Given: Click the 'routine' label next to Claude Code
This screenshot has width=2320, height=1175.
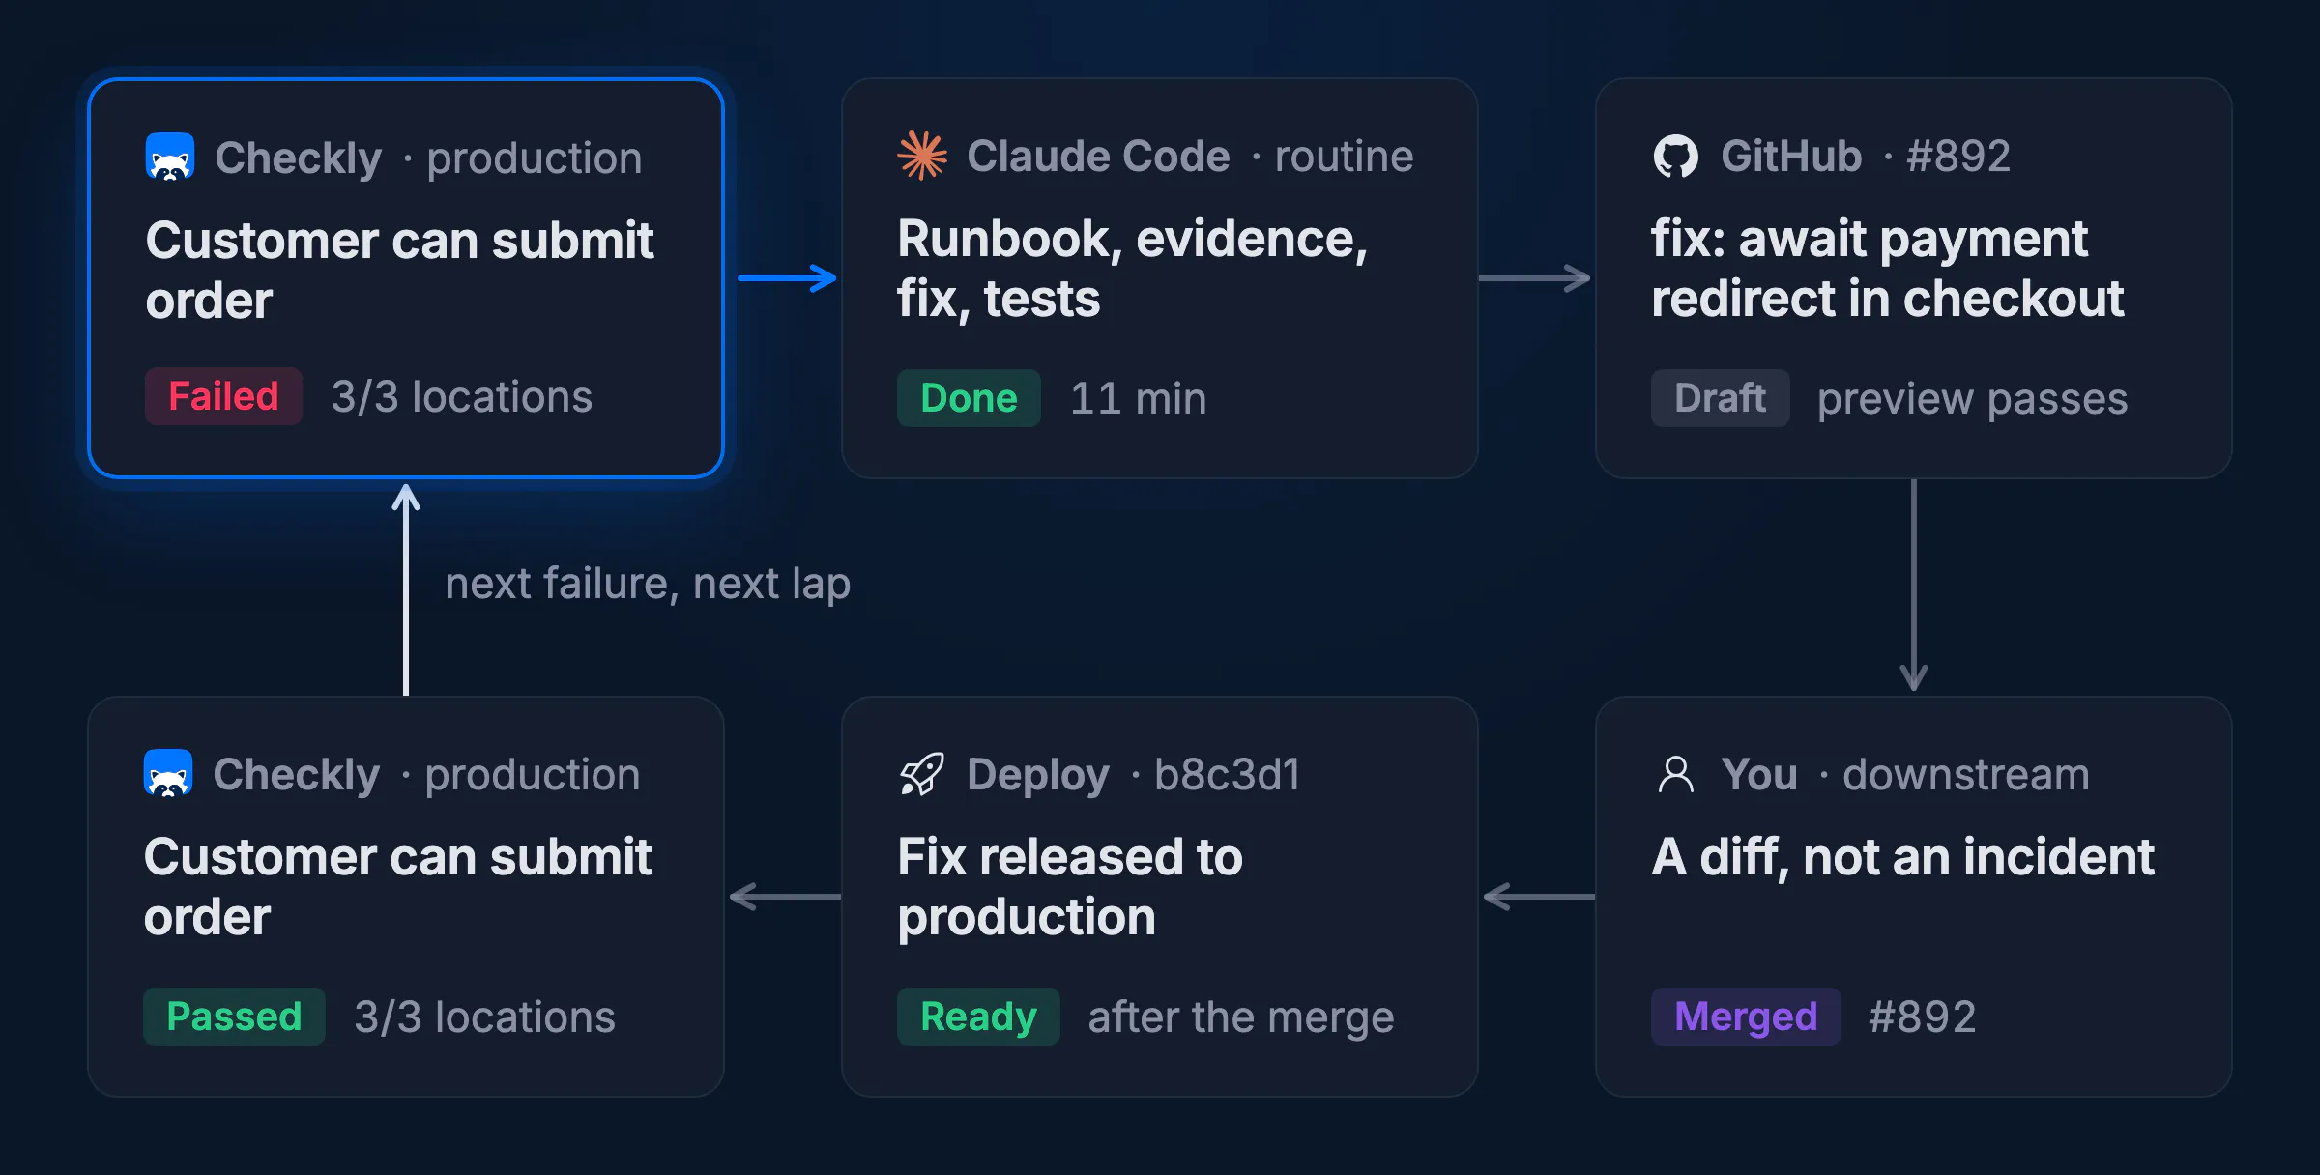Looking at the screenshot, I should [x=1344, y=156].
